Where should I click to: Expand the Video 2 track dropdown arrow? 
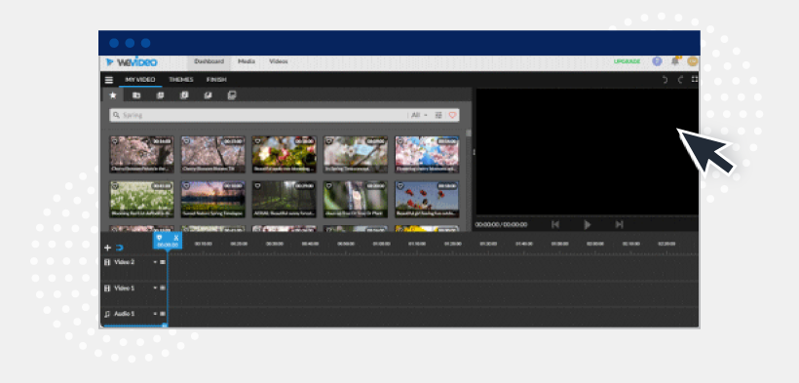[155, 262]
